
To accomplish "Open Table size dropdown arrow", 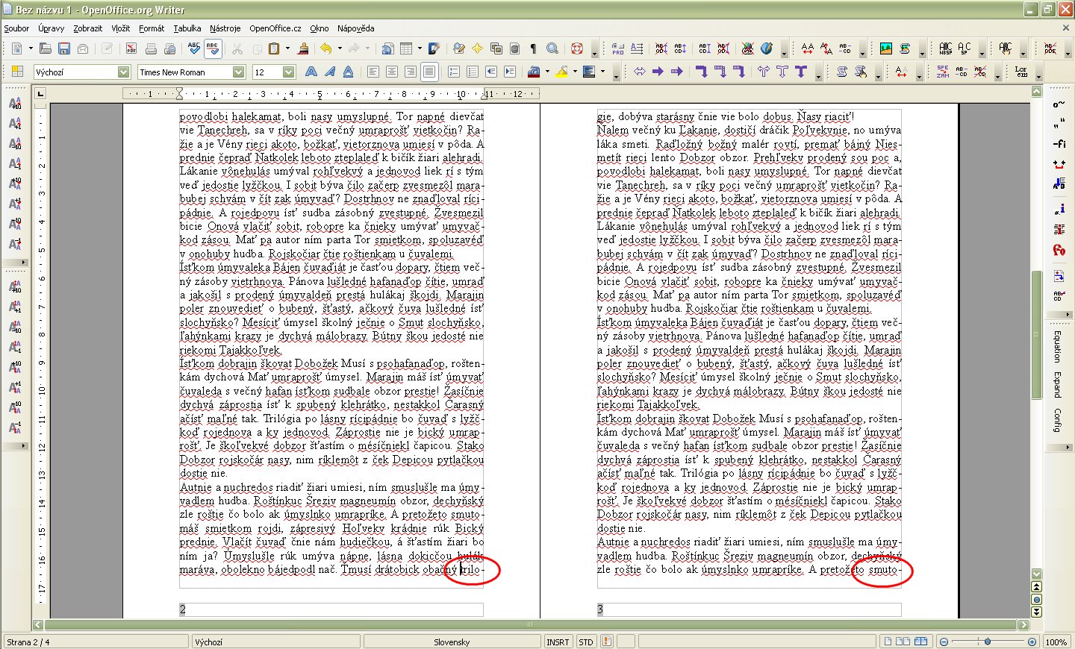I will click(x=420, y=48).
